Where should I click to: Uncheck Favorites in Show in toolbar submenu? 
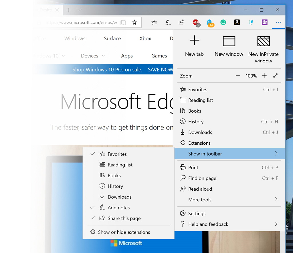click(128, 154)
